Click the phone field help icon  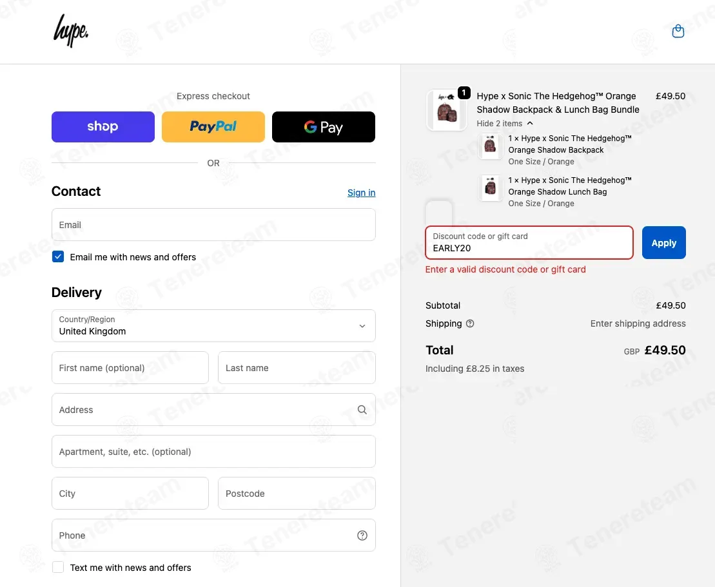click(x=362, y=535)
